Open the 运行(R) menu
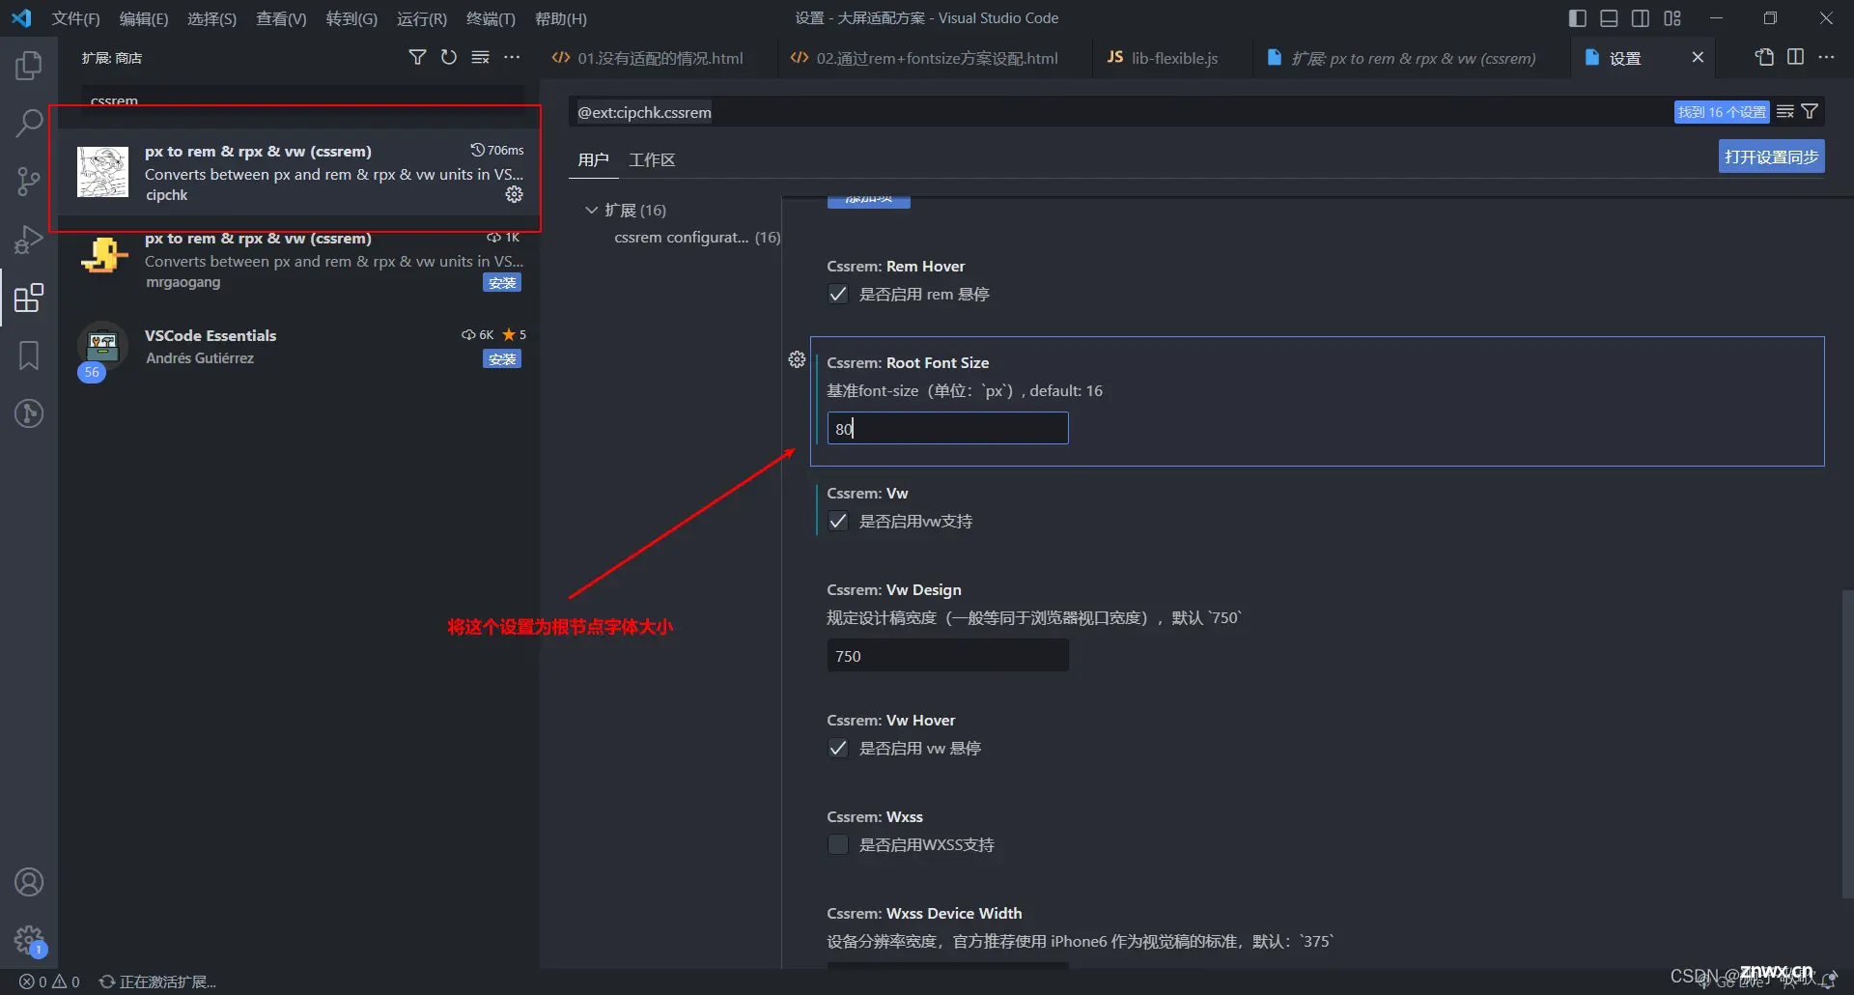 422,18
